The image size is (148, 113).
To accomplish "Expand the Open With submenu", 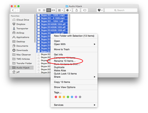I will click(x=74, y=44).
